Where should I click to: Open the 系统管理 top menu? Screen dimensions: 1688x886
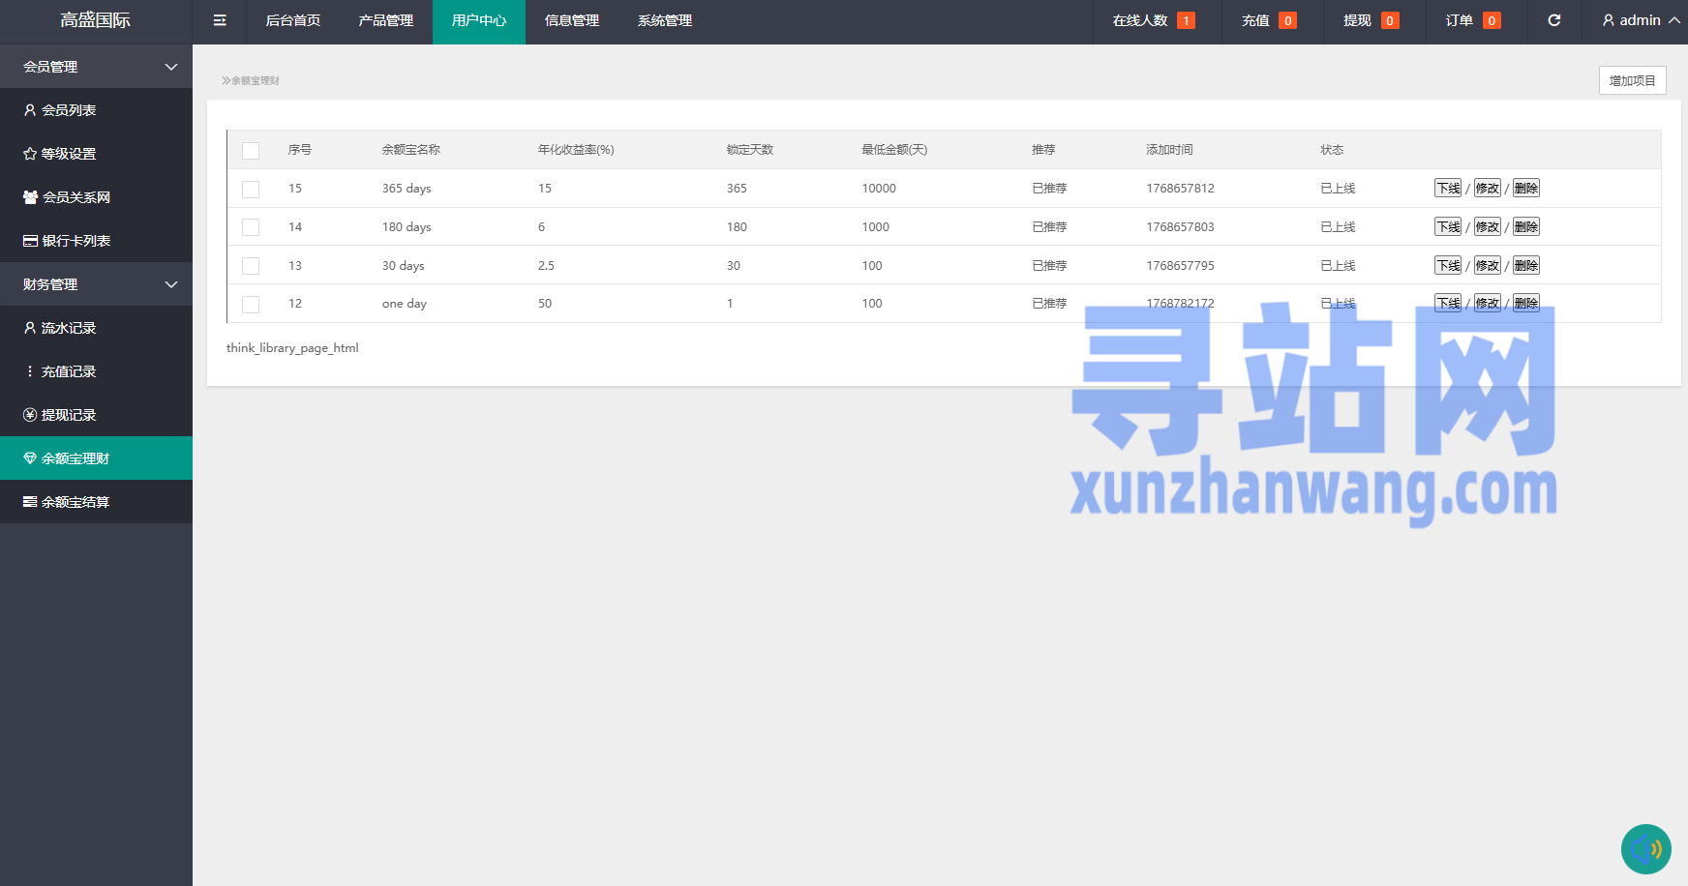point(664,20)
